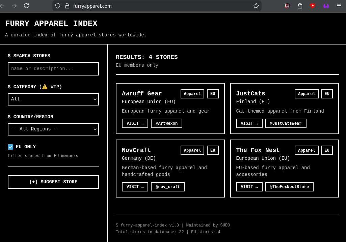Open the @nov_craft social link
Screen dimensions: 346x242
point(168,187)
